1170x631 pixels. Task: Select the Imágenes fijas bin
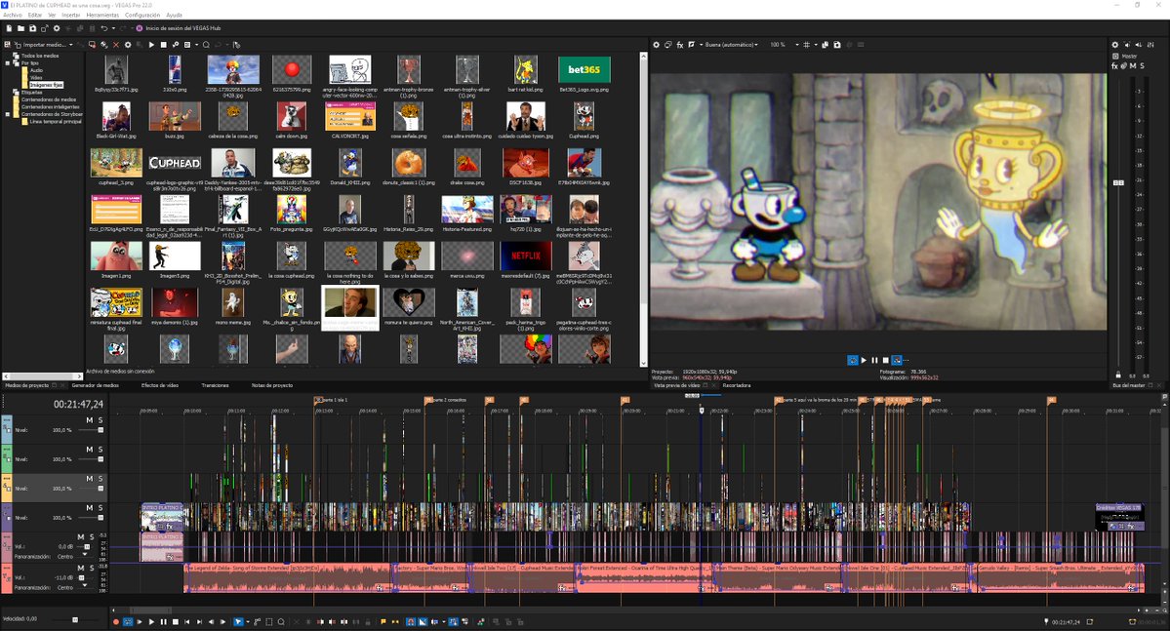click(46, 84)
